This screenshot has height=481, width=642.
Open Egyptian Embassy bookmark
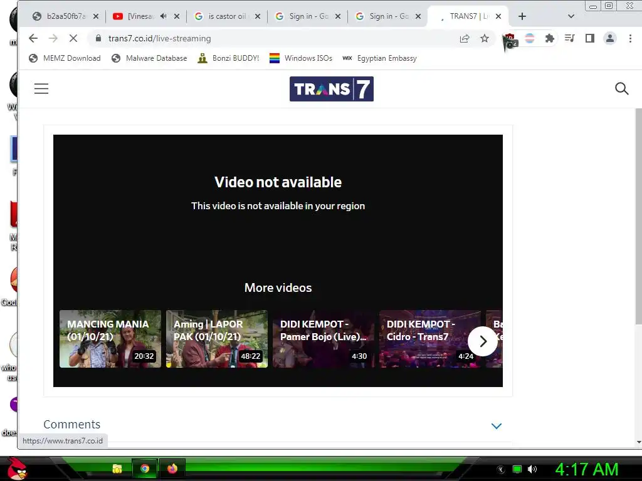pyautogui.click(x=379, y=58)
